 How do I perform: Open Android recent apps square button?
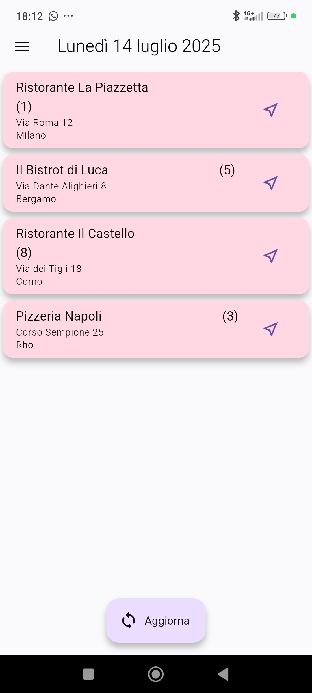88,674
